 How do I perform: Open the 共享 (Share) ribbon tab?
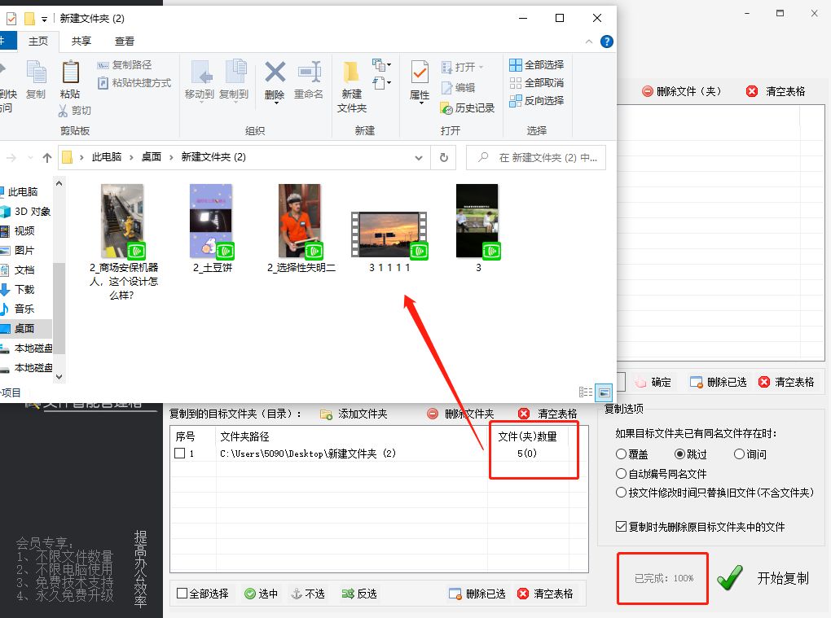pyautogui.click(x=81, y=41)
